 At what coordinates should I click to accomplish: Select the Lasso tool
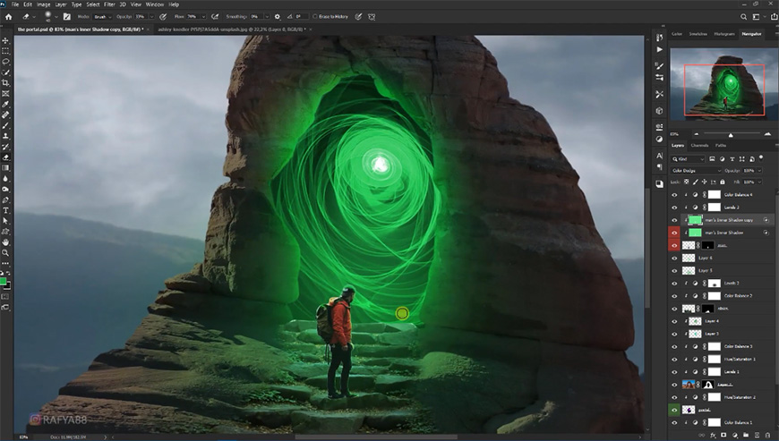pos(5,62)
